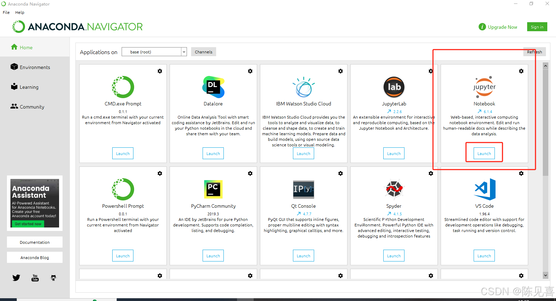Go to the Home tab
This screenshot has height=301, width=556.
(x=35, y=48)
